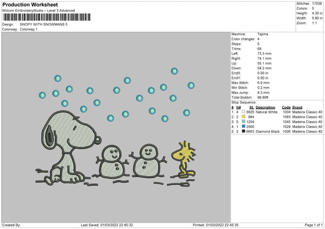Click the Right value "74.1 mm"
This screenshot has height=229, width=325.
[264, 58]
